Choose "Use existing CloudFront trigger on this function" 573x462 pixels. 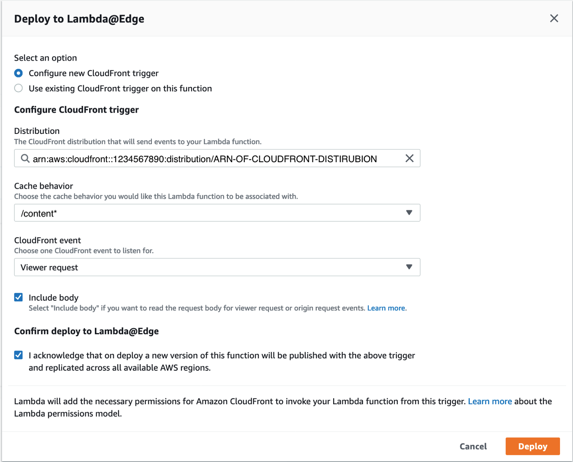[18, 88]
